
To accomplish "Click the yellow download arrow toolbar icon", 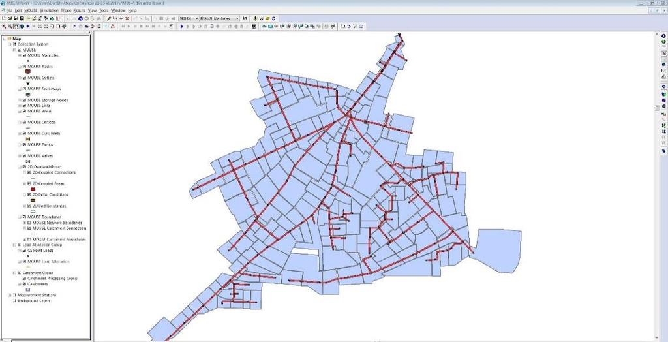I will (x=255, y=18).
